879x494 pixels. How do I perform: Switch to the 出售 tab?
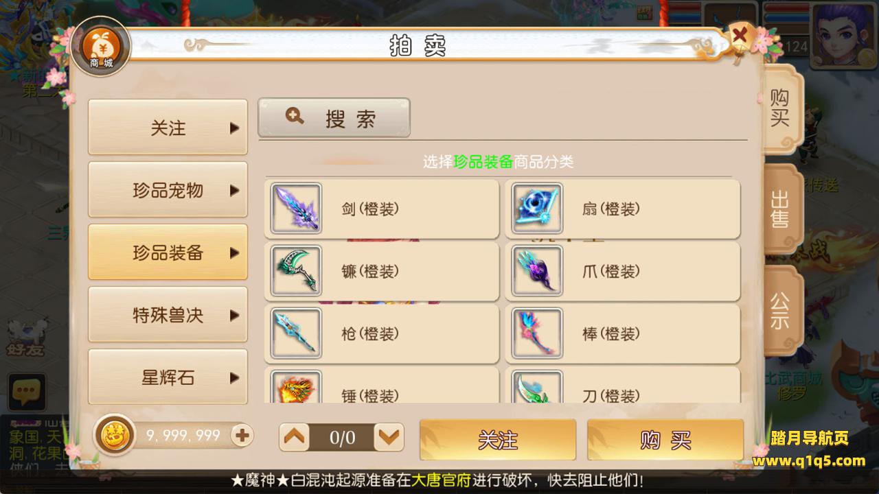pos(781,209)
